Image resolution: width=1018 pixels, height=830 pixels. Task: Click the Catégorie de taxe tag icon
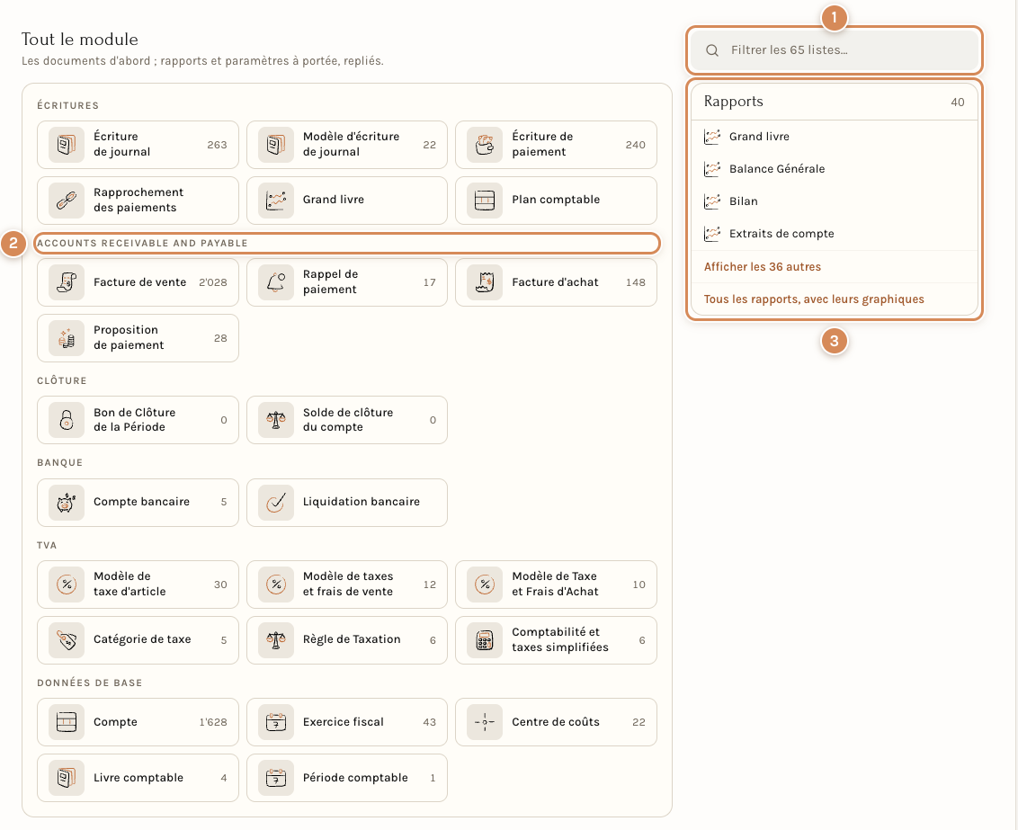[67, 640]
